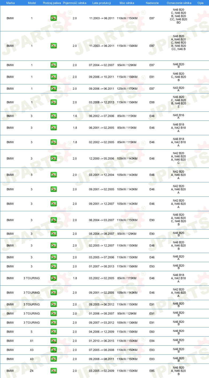Click the X1 model cell
This screenshot has height=378, width=209.
click(32, 341)
